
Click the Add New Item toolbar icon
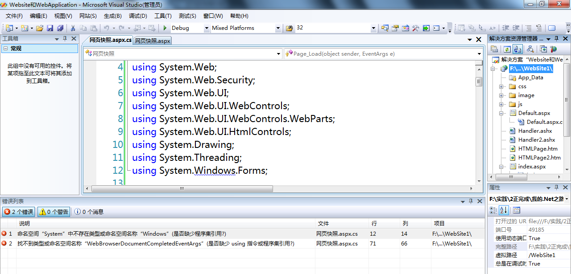point(24,28)
